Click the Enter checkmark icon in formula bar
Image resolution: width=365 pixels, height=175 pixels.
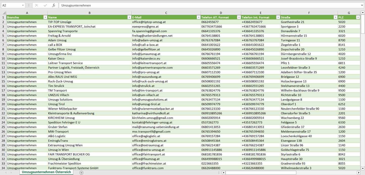[45, 5]
